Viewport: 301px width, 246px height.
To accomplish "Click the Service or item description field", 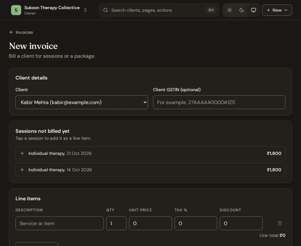I will (59, 223).
